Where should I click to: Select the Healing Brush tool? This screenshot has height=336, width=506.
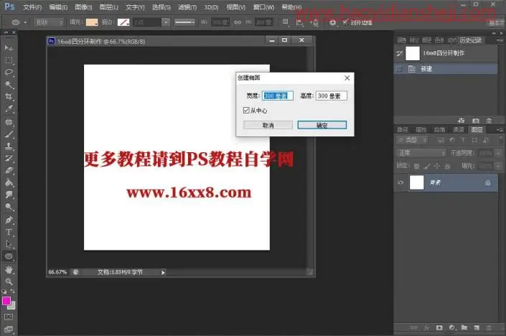[9, 122]
